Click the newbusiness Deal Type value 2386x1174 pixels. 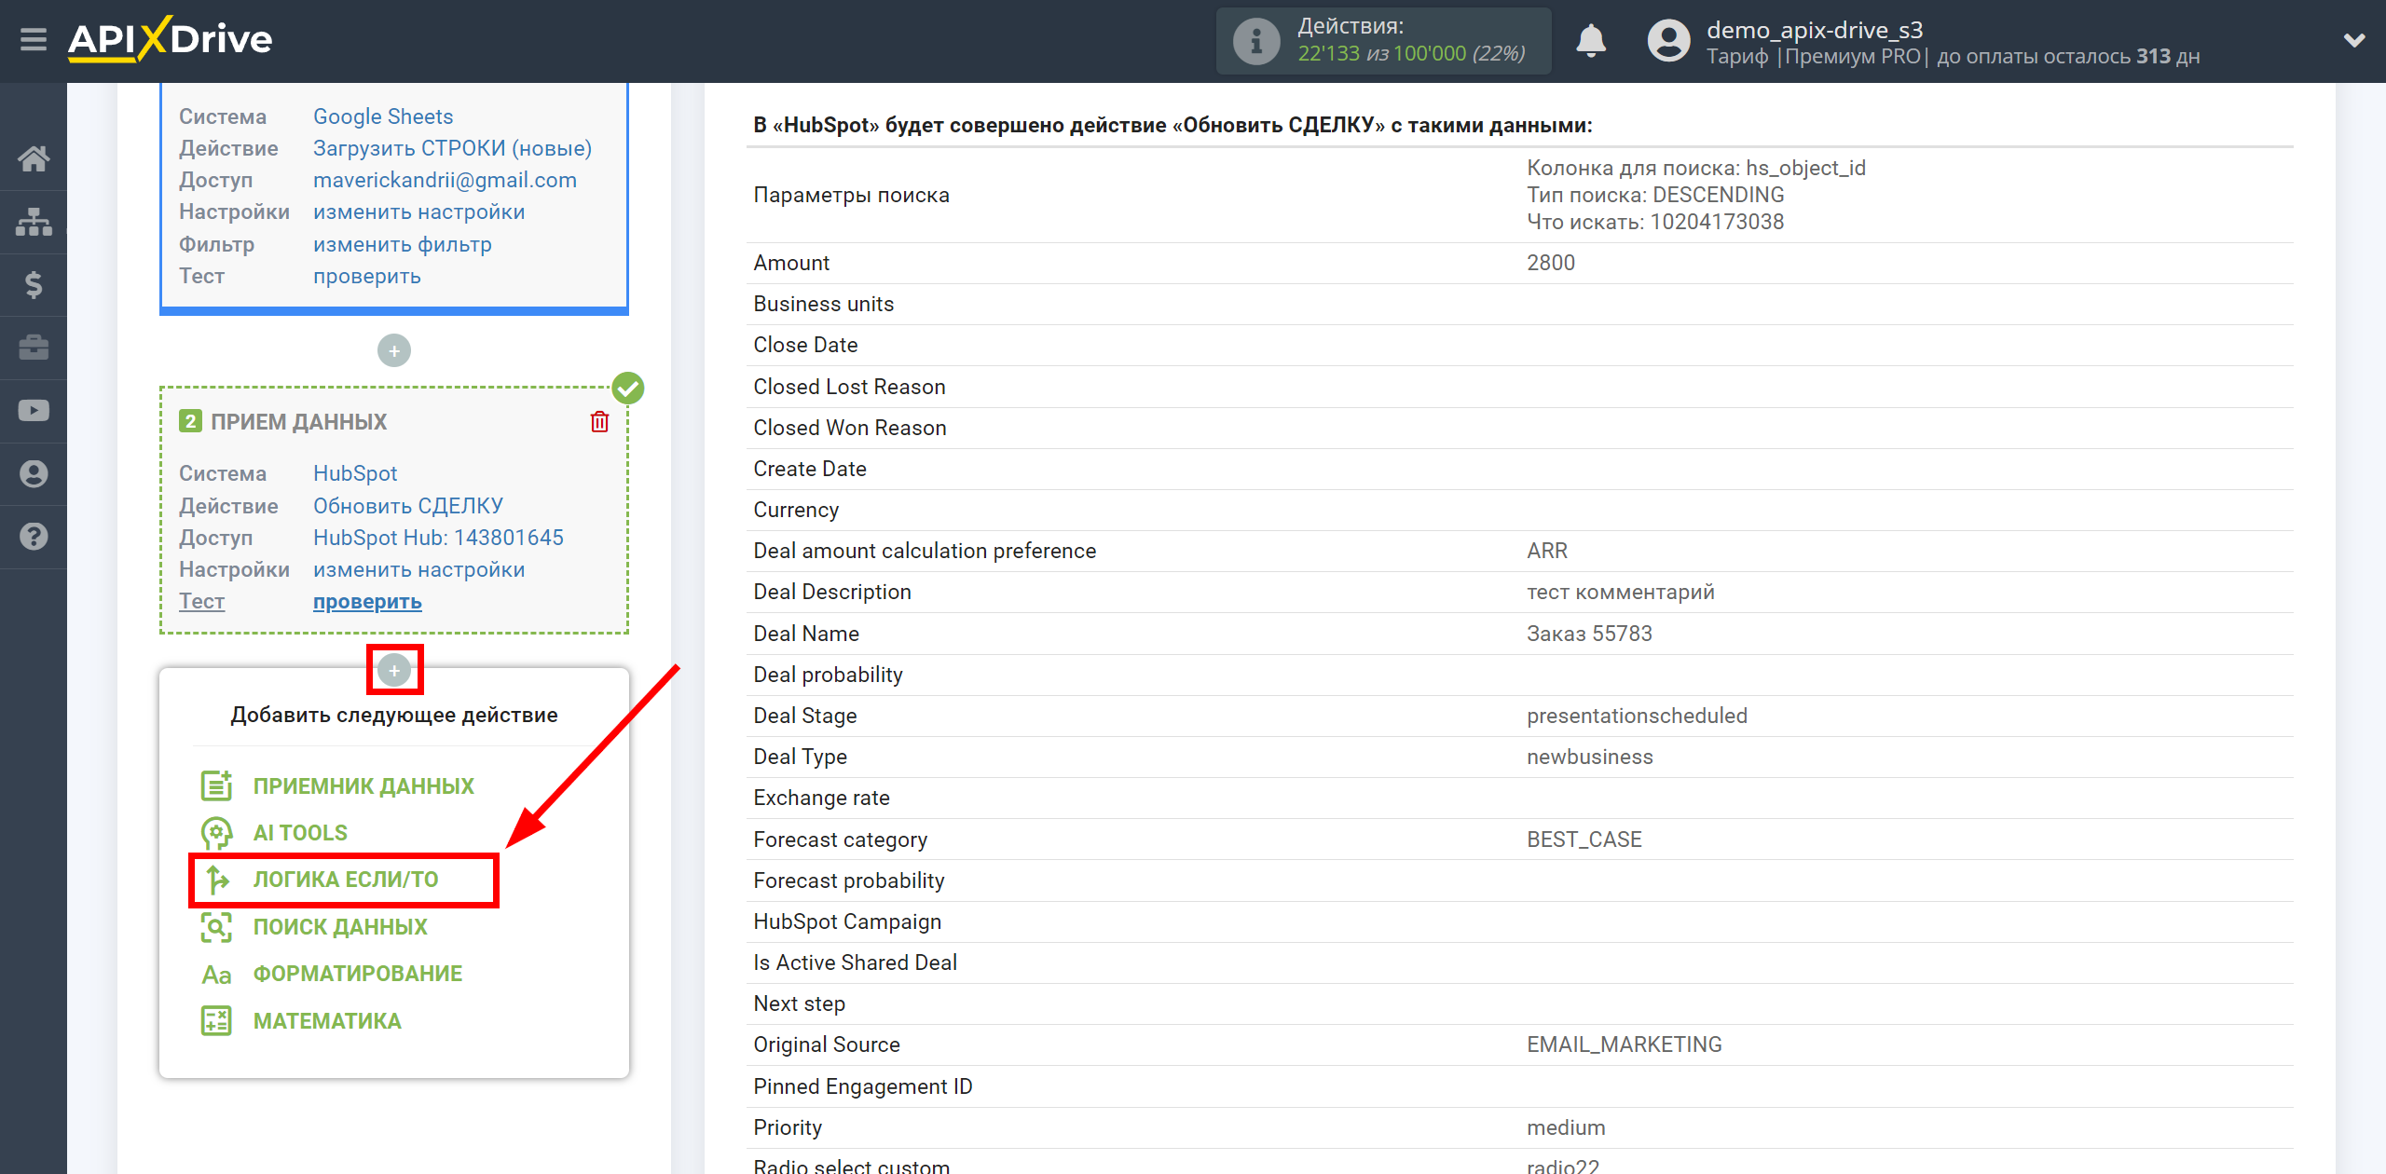(x=1590, y=757)
